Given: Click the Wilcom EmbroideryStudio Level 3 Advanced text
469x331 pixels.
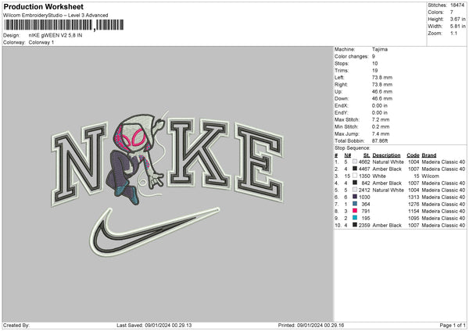Looking at the screenshot, I should point(55,16).
